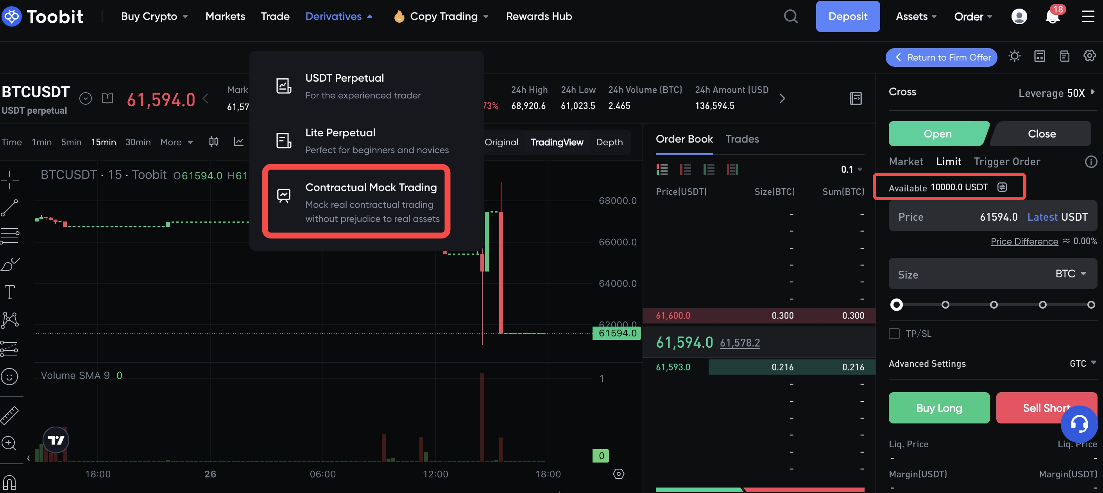Switch to the Trades tab
The image size is (1103, 493).
click(x=741, y=139)
